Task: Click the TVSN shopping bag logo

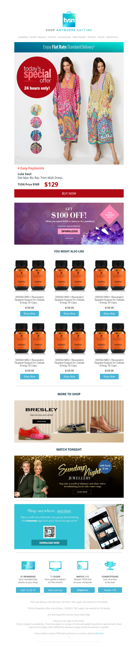Action: tap(69, 19)
